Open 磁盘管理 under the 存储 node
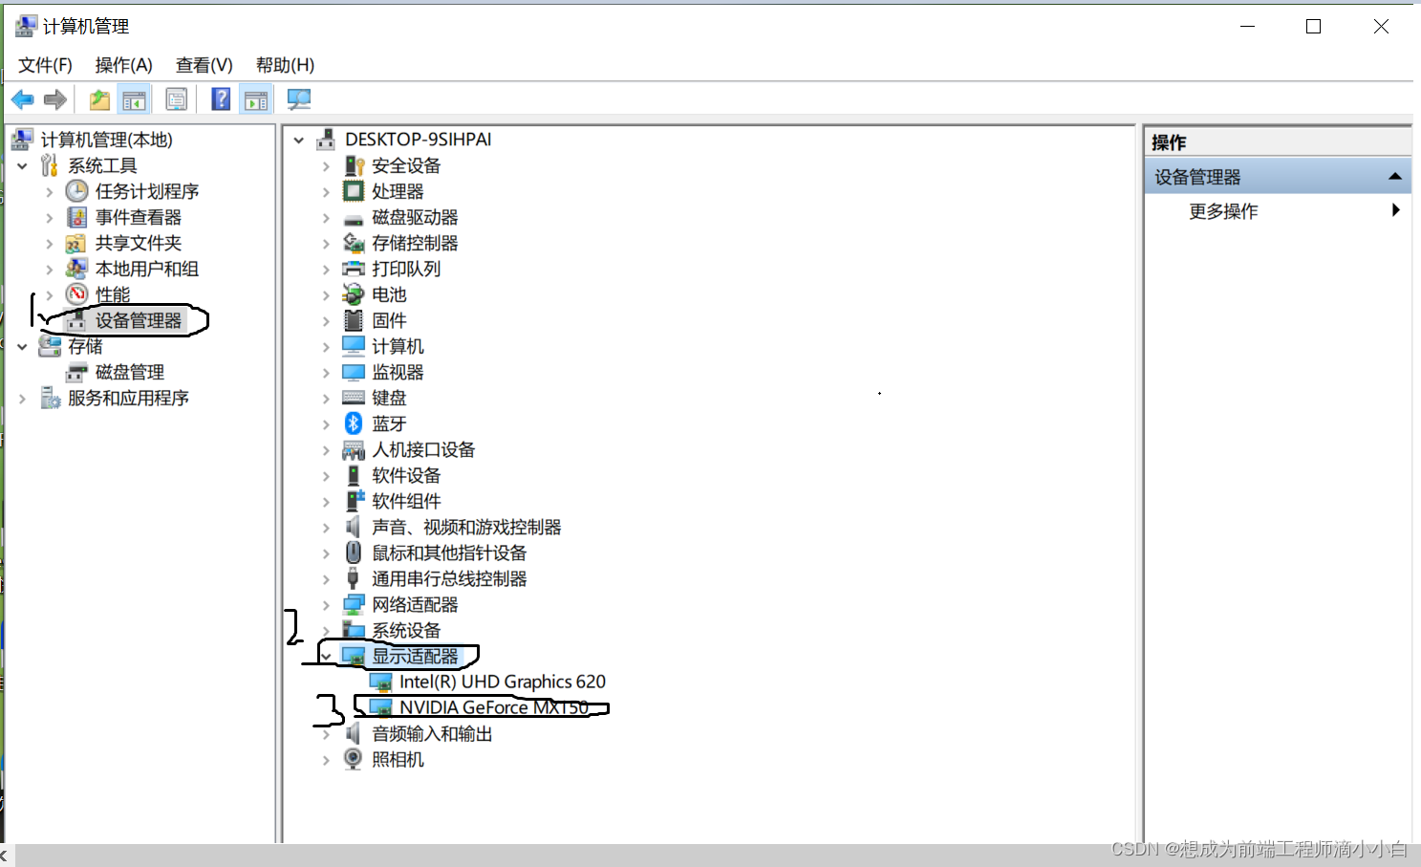 point(130,372)
